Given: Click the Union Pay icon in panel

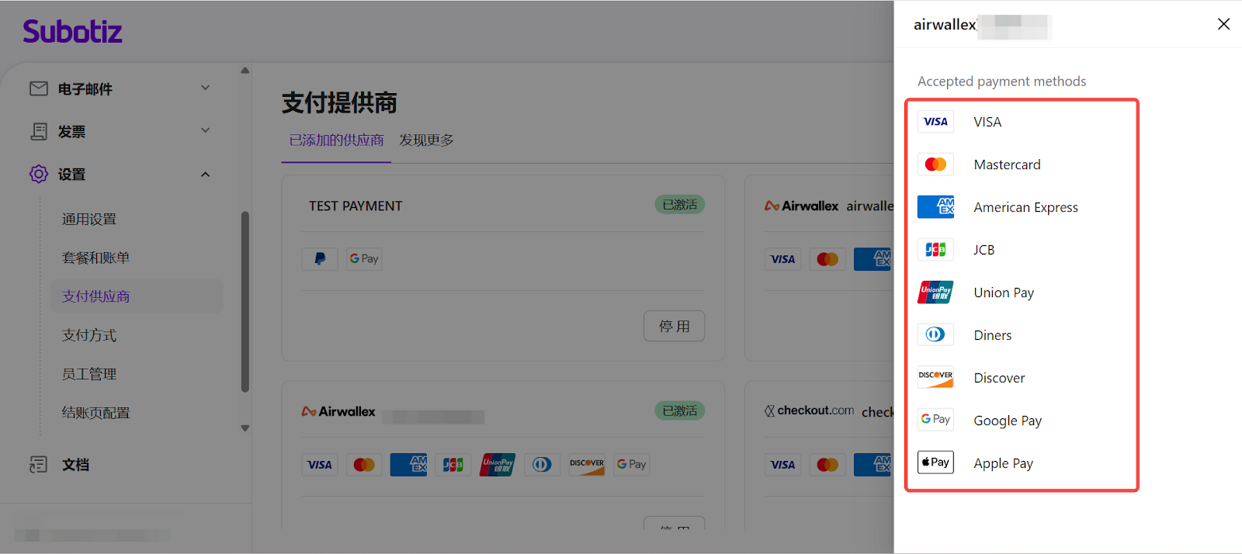Looking at the screenshot, I should (x=935, y=293).
